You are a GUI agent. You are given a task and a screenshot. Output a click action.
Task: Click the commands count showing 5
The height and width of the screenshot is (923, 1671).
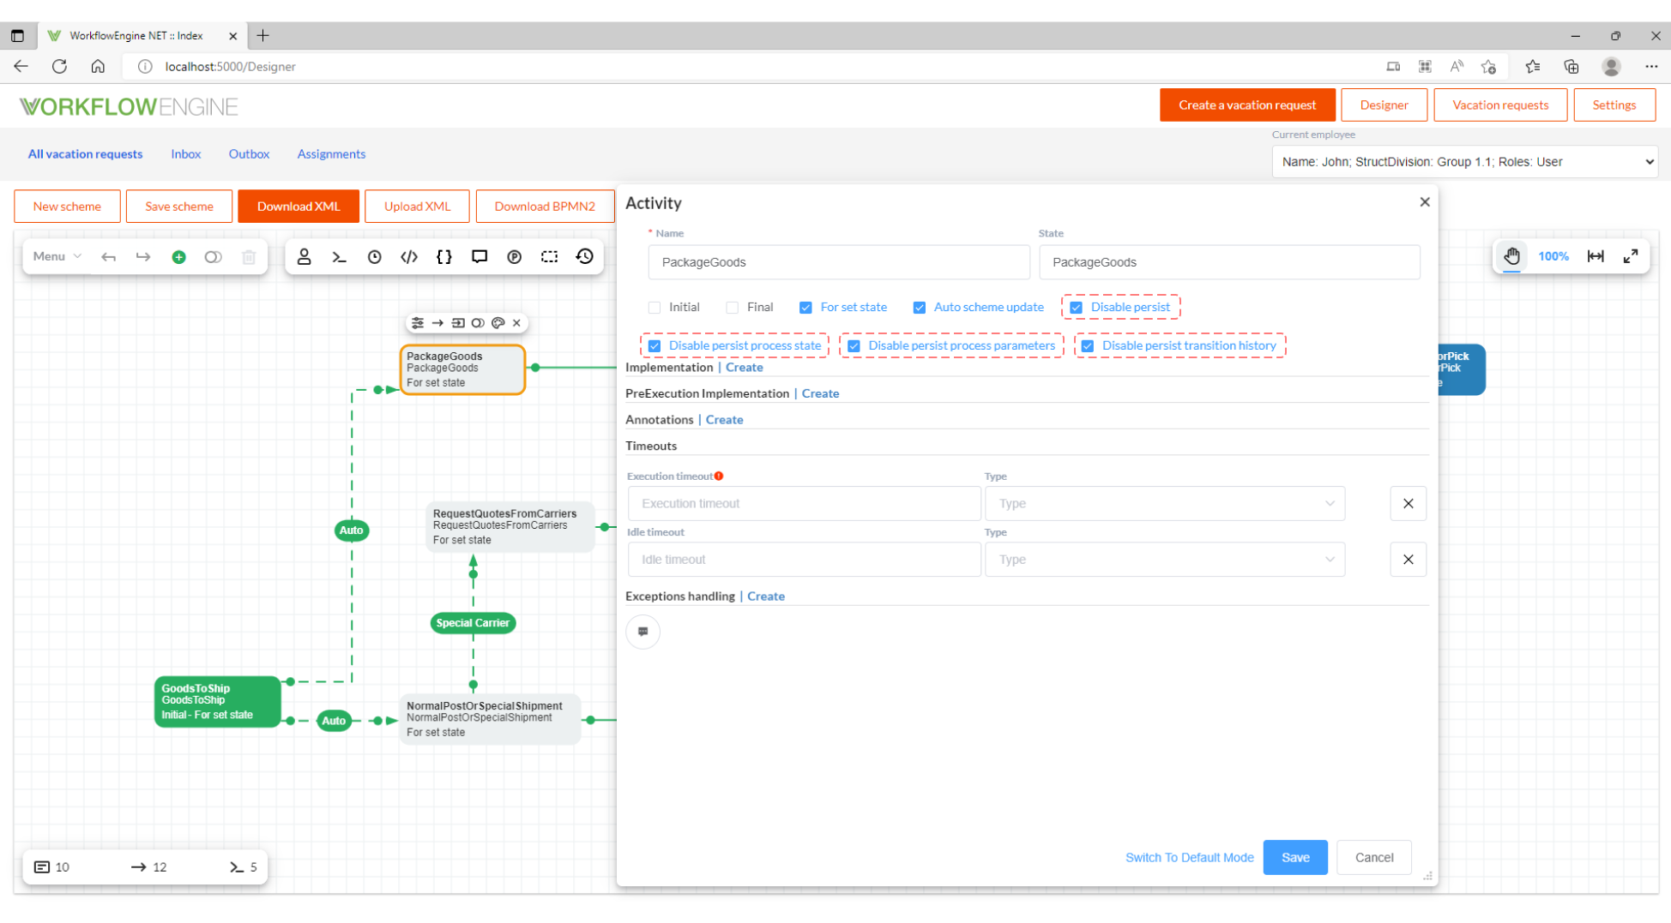coord(244,867)
